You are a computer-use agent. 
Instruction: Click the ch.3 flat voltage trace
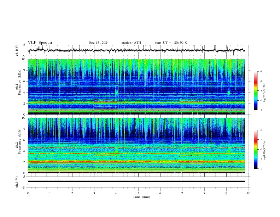click(136, 182)
